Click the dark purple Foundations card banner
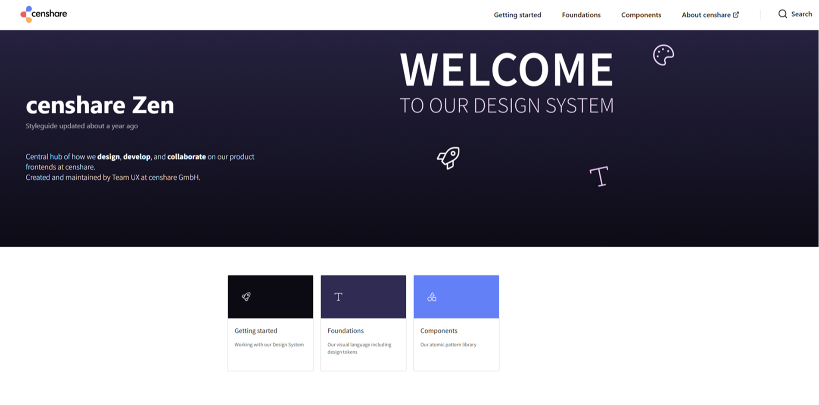819x405 pixels. [363, 297]
